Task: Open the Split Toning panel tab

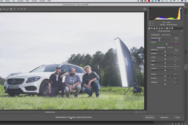Action: coord(159,28)
